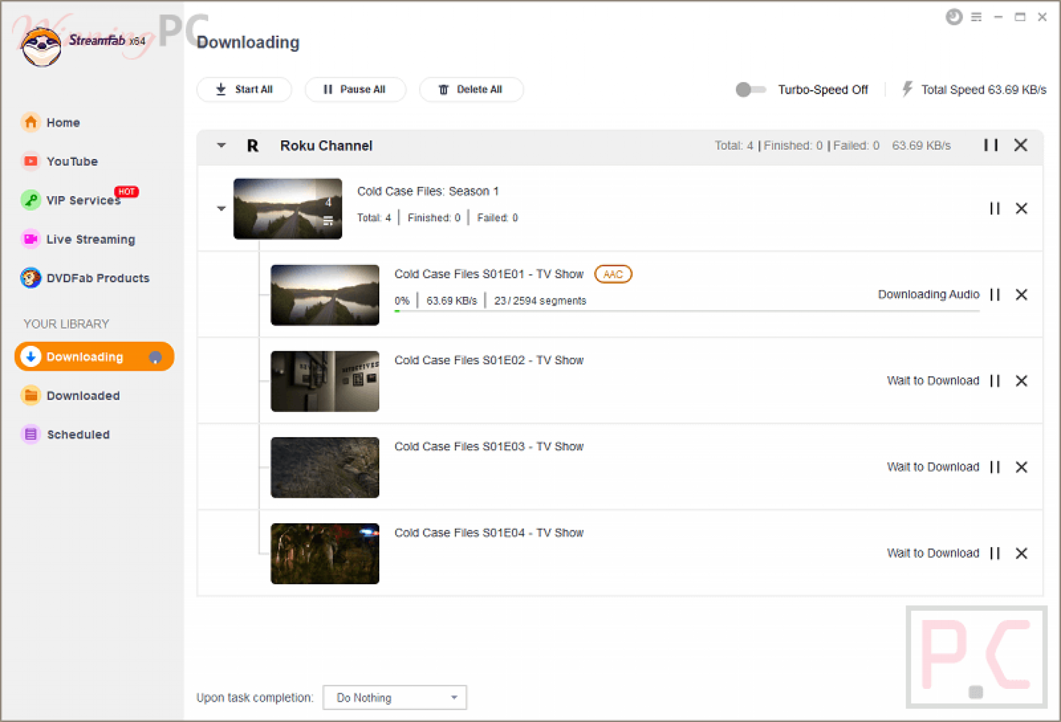Click the AAC audio badge on S01E01
1061x722 pixels.
[613, 274]
